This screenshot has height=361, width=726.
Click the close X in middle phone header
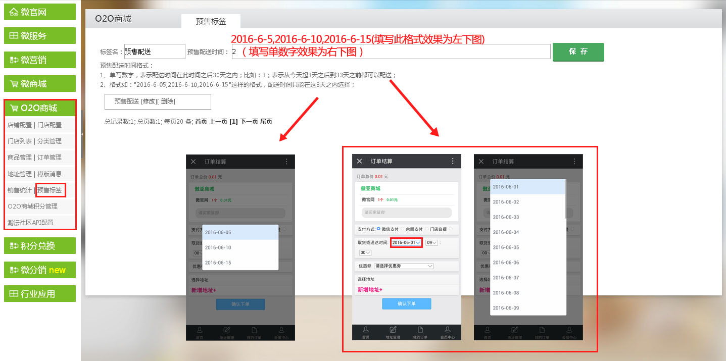point(359,161)
